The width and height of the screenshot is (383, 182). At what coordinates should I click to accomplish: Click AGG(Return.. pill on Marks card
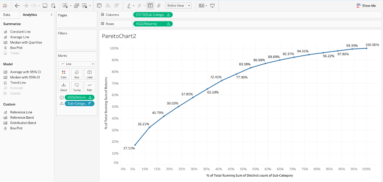click(80, 98)
